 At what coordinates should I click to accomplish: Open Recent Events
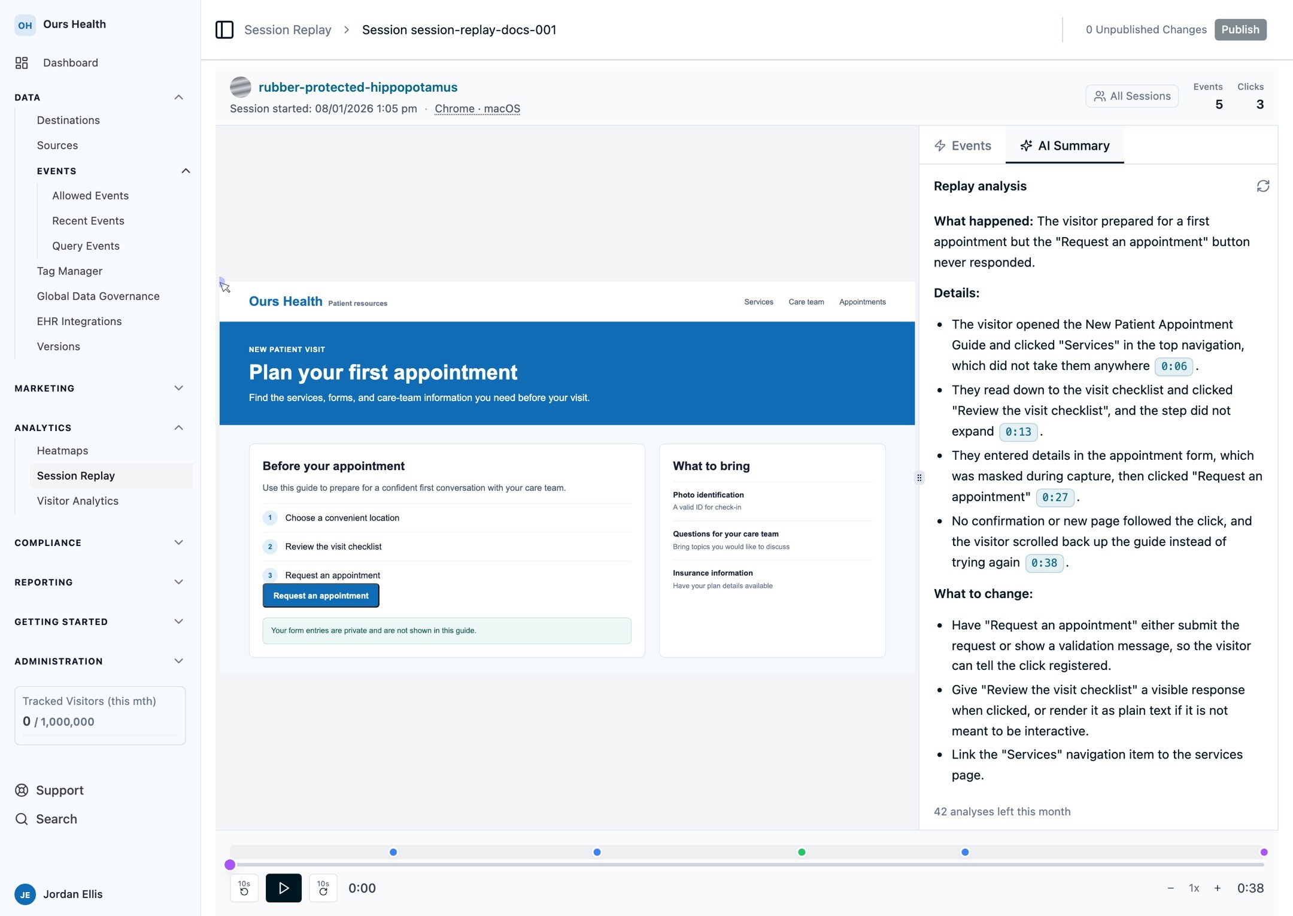[x=88, y=221]
